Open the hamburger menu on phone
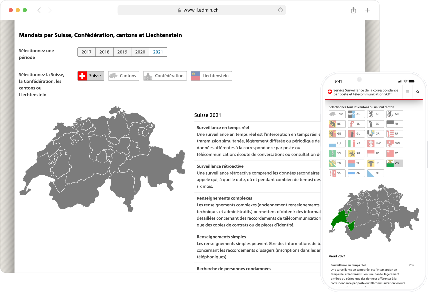 [407, 92]
